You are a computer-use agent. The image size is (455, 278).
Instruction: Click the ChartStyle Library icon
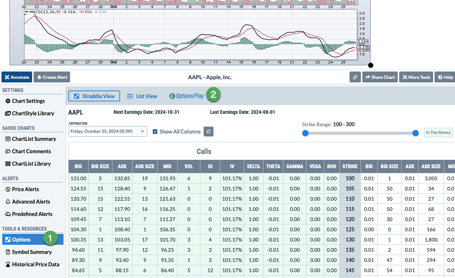click(x=8, y=113)
